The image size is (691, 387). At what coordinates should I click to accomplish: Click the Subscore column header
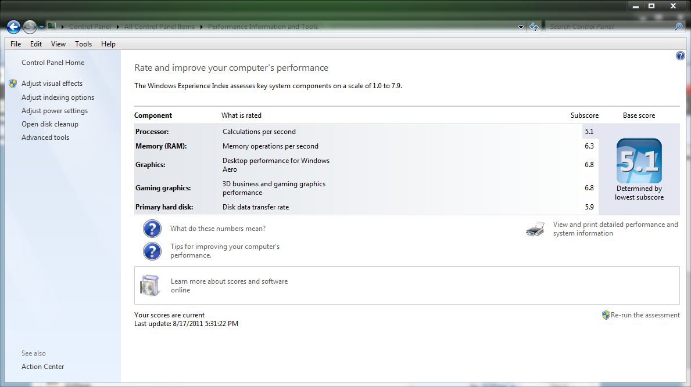click(584, 115)
